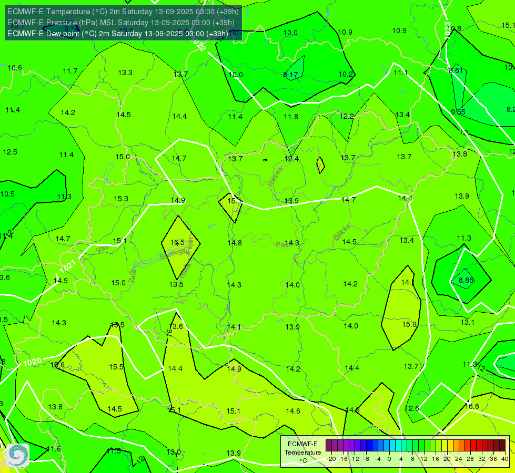Click the 16.5 temperature value
Viewport: 515px width, 473px height.
pyautogui.click(x=177, y=242)
